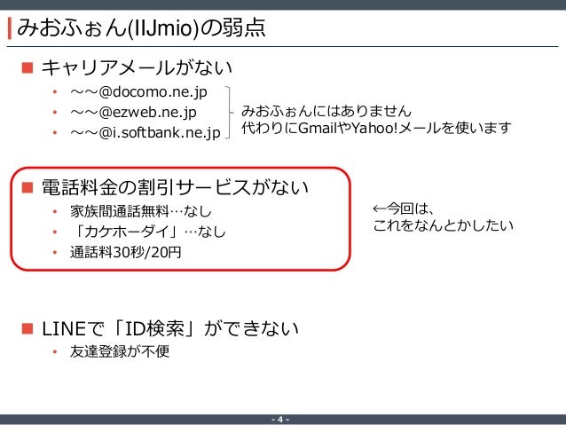Select heading LINEで「ID検索」ができない
566x425 pixels.
pos(170,328)
